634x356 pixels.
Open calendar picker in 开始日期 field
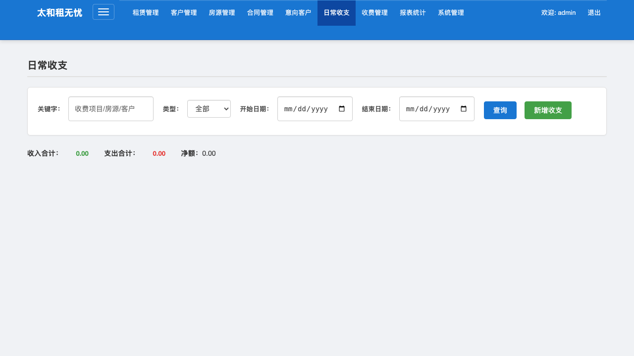pyautogui.click(x=342, y=109)
